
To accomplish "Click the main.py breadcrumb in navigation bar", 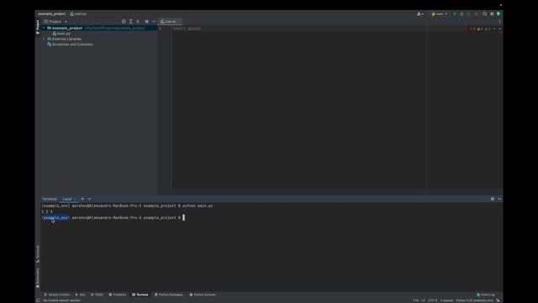I will pyautogui.click(x=78, y=13).
